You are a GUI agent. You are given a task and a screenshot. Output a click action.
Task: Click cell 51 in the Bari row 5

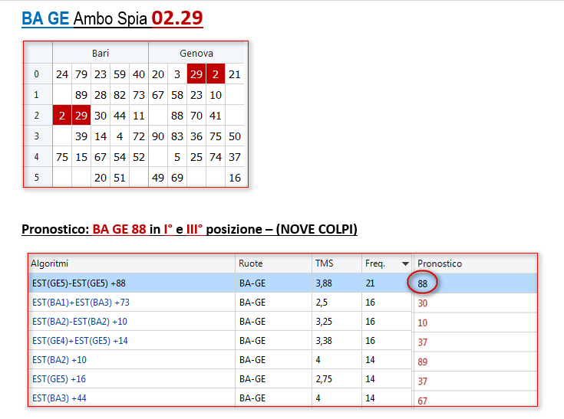[x=120, y=178]
